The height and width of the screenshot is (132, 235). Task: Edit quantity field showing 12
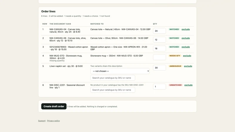click(159, 40)
